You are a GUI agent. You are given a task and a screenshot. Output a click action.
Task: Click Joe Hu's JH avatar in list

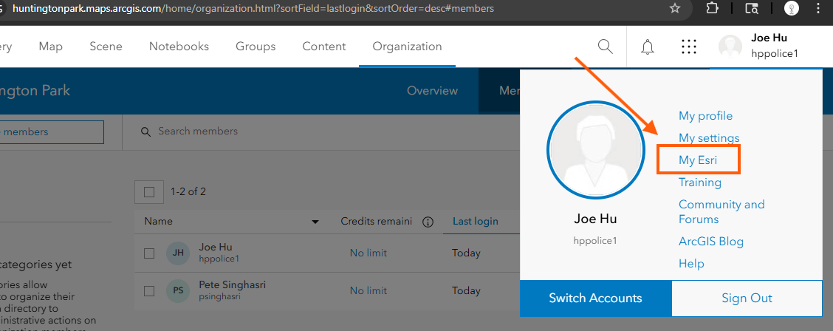178,253
